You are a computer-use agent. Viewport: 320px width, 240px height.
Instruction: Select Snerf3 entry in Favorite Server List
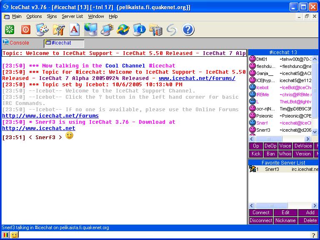pyautogui.click(x=284, y=169)
